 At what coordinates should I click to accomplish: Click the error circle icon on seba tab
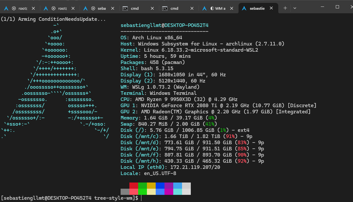[x=93, y=8]
